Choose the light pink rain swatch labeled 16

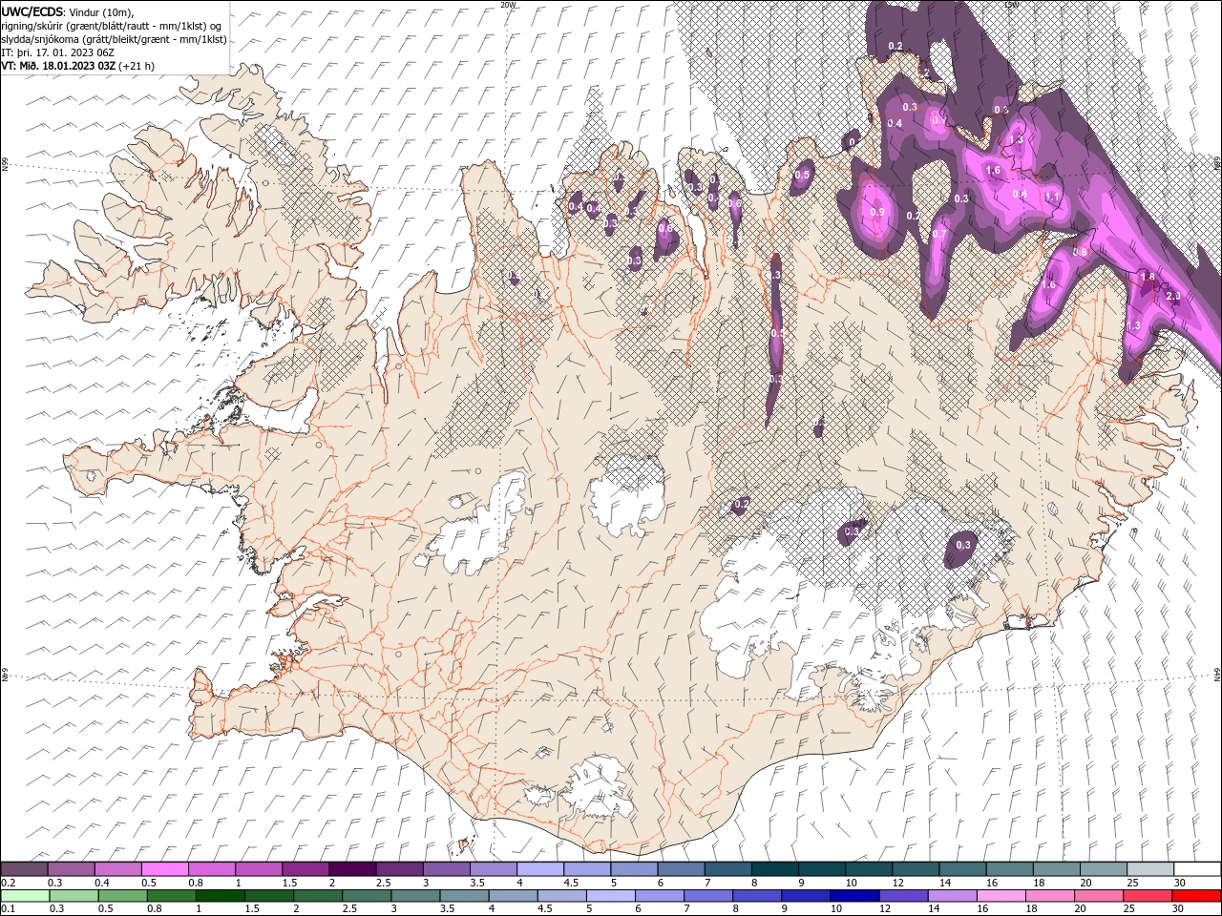point(1001,896)
